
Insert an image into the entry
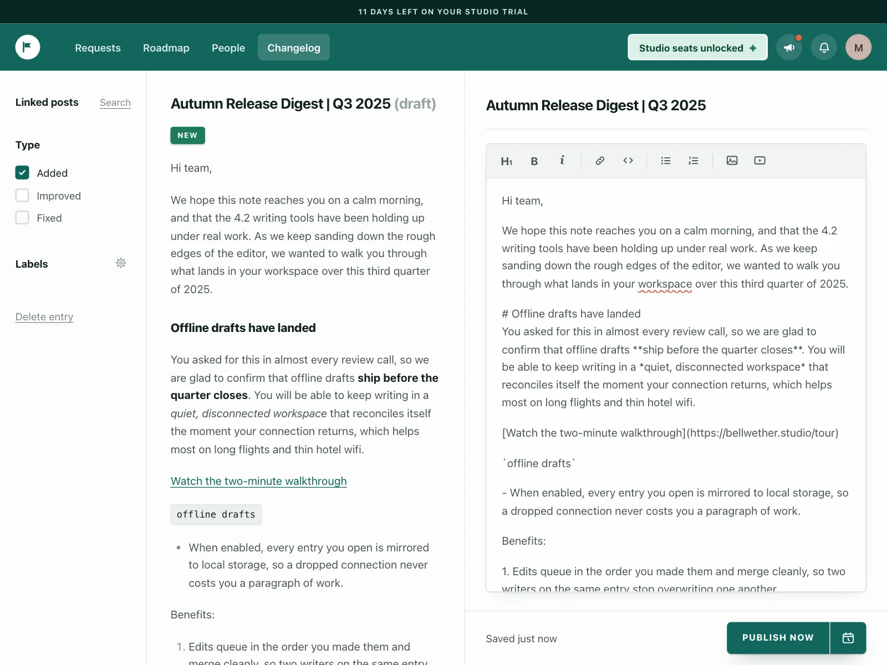(x=732, y=161)
